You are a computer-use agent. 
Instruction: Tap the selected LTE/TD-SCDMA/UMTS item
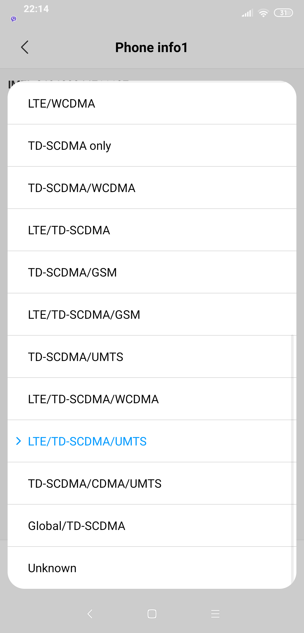tap(152, 442)
